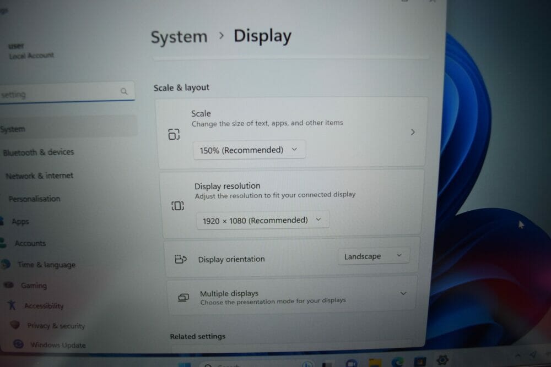Open the user Local Account profile
The image size is (551, 367).
point(31,51)
